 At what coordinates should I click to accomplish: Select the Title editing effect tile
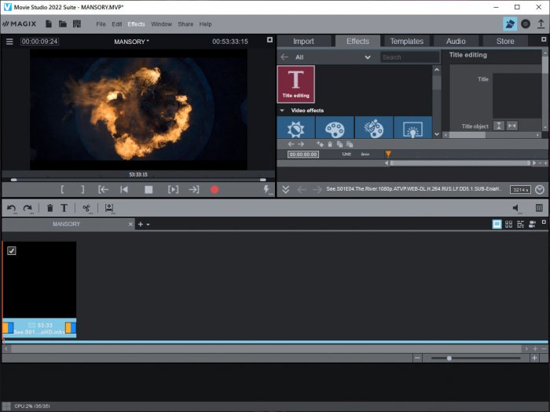click(x=295, y=84)
